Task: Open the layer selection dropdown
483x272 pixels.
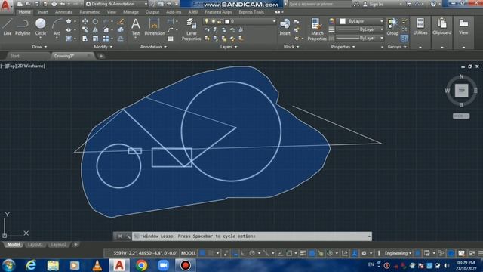Action: click(x=239, y=21)
